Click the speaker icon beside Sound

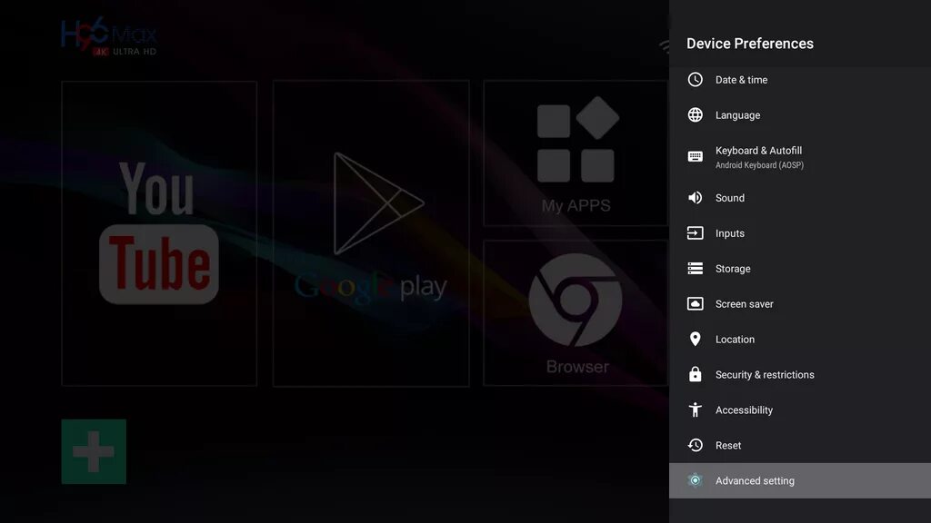tap(695, 197)
